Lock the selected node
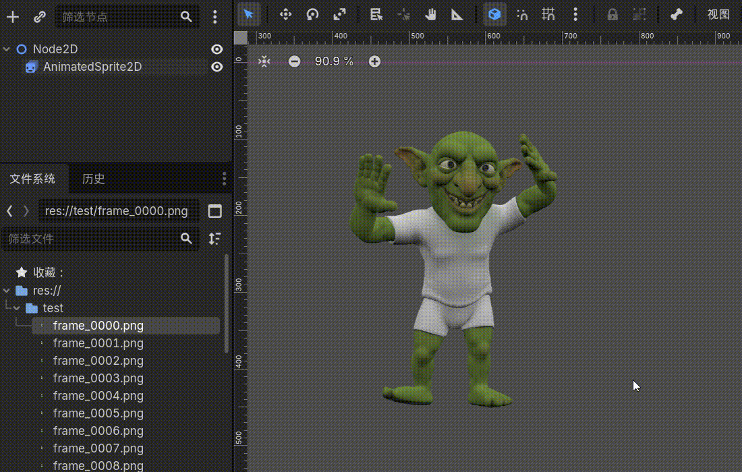The width and height of the screenshot is (742, 472). 612,15
